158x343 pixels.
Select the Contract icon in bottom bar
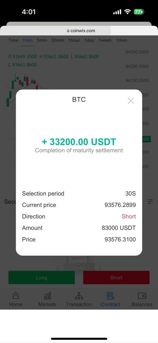click(x=110, y=296)
